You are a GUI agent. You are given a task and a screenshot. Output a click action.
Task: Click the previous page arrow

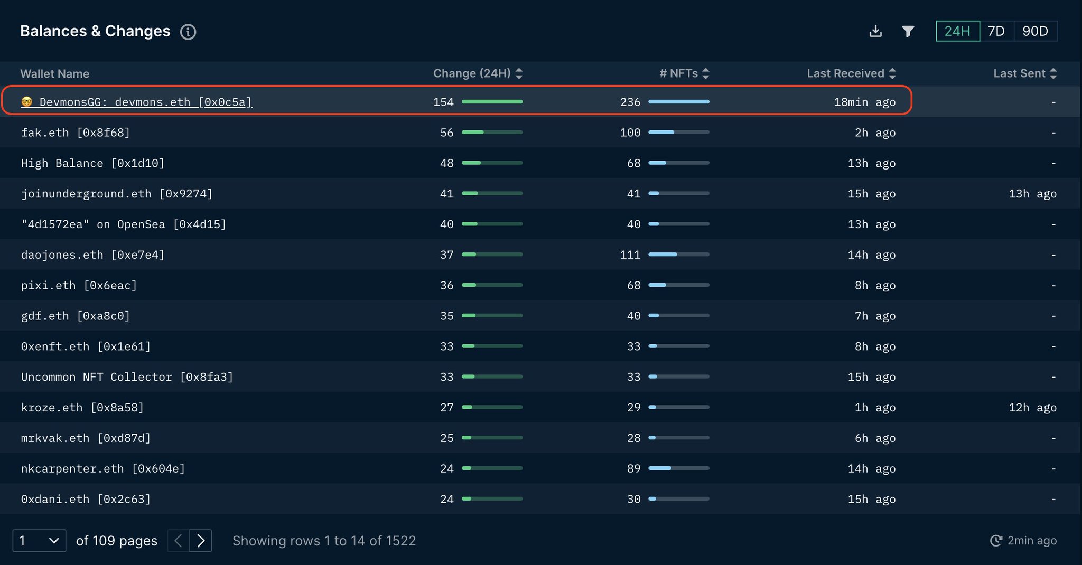(178, 540)
